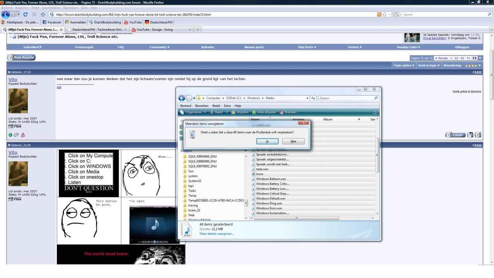
Task: Open the Bewerken menu in Explorer
Action: (x=200, y=106)
